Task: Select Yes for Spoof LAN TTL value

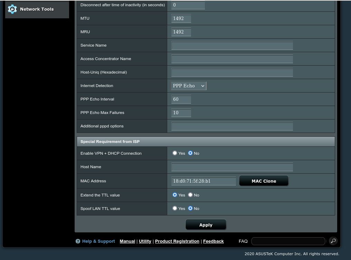Action: click(175, 208)
